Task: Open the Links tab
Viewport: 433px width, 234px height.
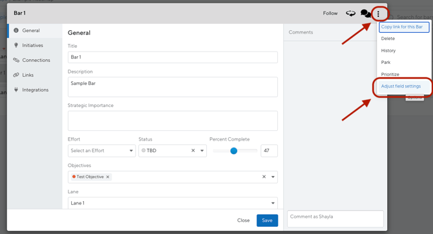Action: (x=35, y=75)
